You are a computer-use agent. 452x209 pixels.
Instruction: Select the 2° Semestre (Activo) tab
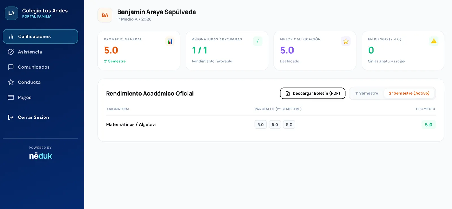(409, 93)
